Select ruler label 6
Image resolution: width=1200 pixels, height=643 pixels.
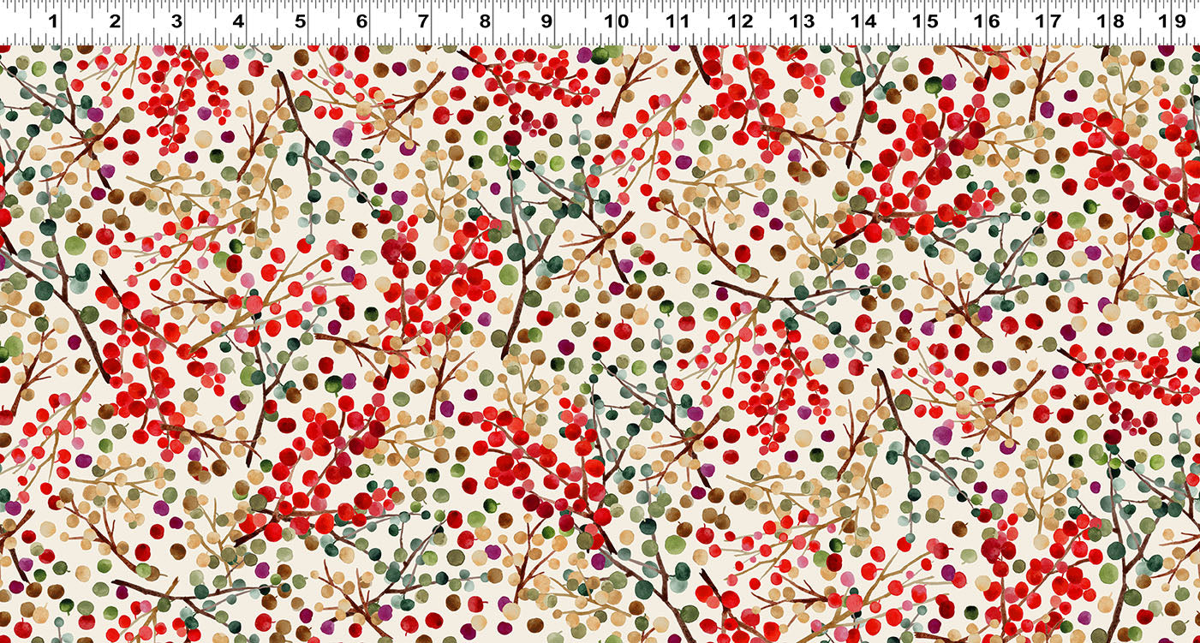[361, 21]
